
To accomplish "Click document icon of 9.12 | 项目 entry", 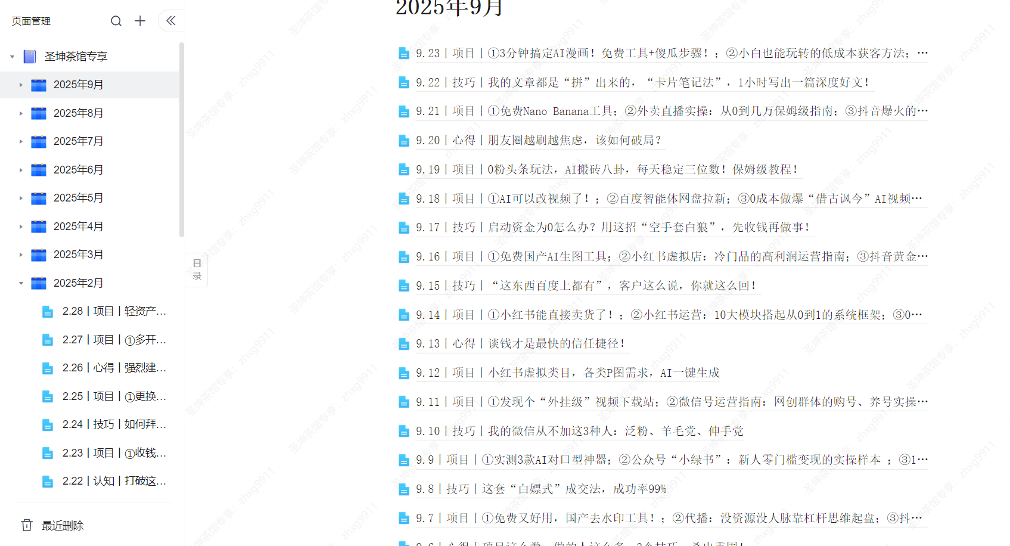I will point(403,373).
